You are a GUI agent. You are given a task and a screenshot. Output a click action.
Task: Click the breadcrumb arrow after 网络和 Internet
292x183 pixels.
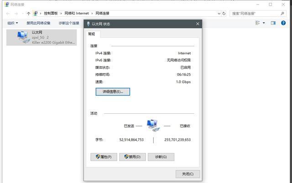click(x=92, y=13)
